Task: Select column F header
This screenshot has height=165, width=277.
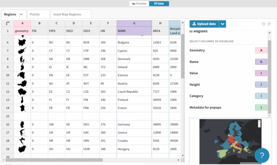Action: click(108, 23)
